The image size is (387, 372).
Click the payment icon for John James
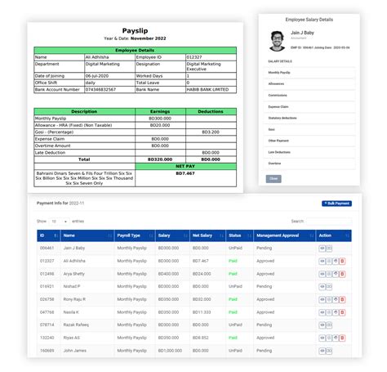coord(329,351)
